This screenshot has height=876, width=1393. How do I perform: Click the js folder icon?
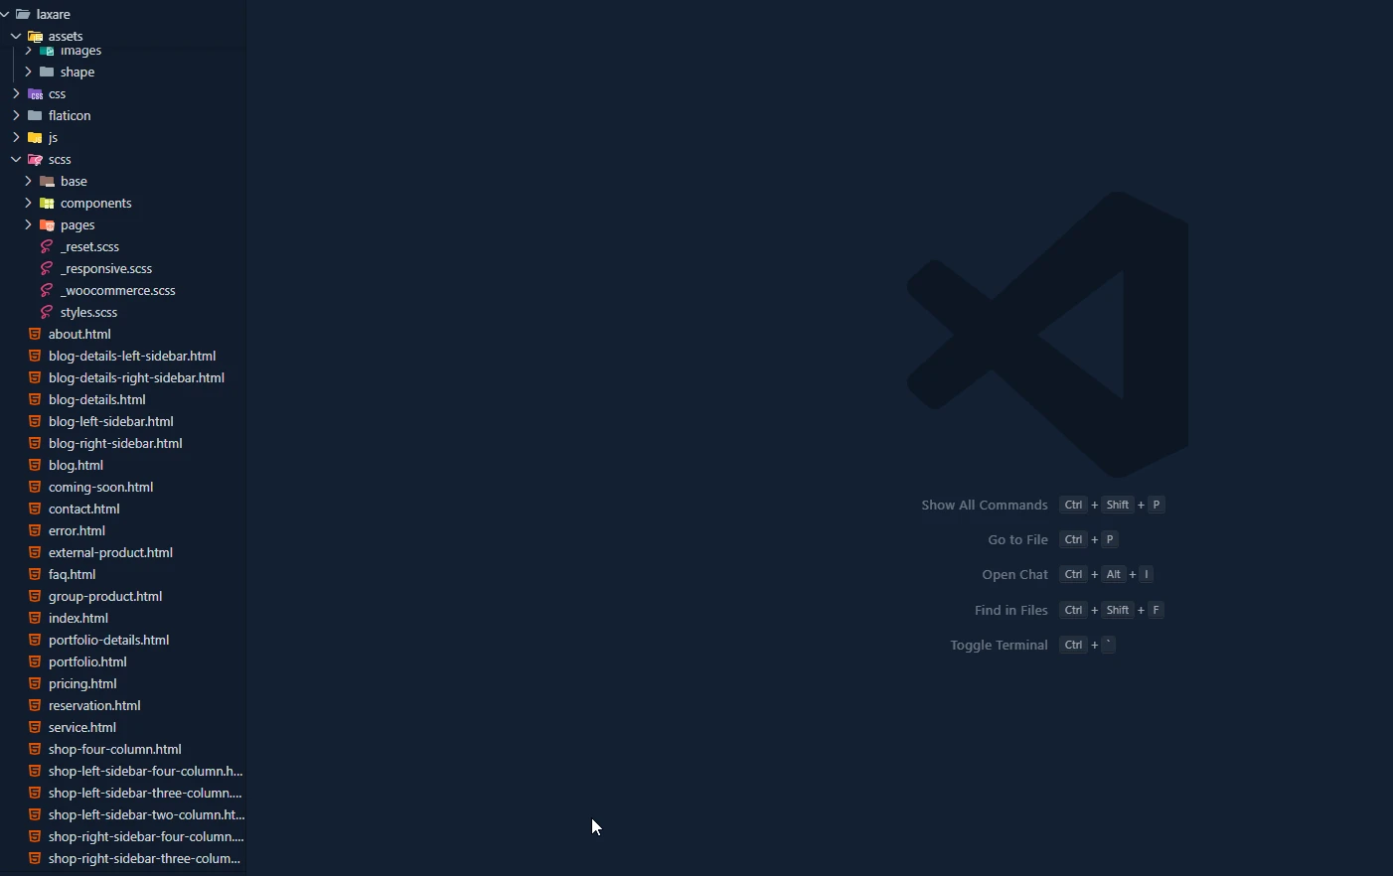(x=36, y=138)
